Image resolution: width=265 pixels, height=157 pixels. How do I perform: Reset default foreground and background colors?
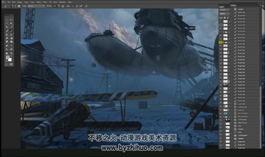(6, 61)
